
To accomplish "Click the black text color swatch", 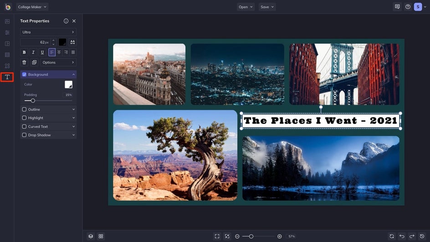I will 62,42.
